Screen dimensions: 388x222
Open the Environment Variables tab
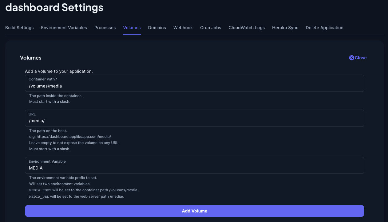64,28
